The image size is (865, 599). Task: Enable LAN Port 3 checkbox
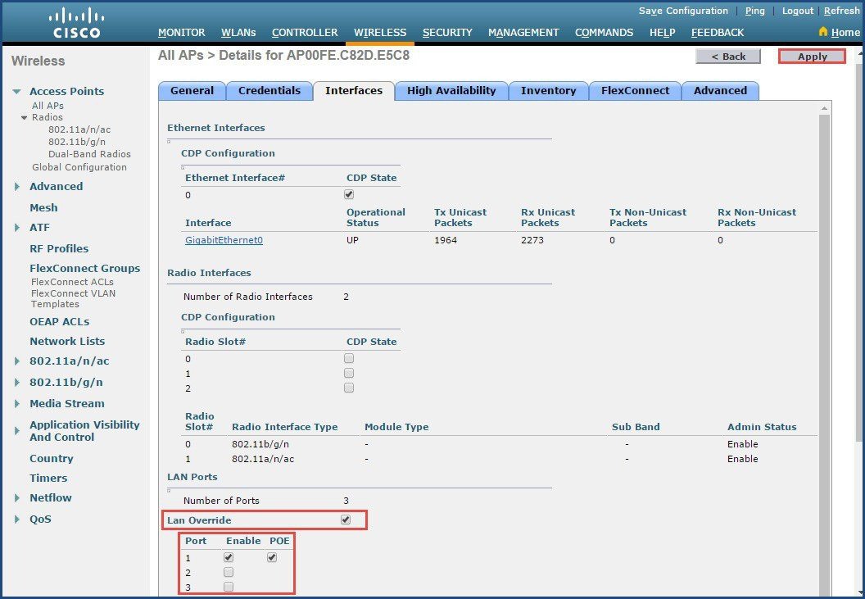click(x=229, y=587)
